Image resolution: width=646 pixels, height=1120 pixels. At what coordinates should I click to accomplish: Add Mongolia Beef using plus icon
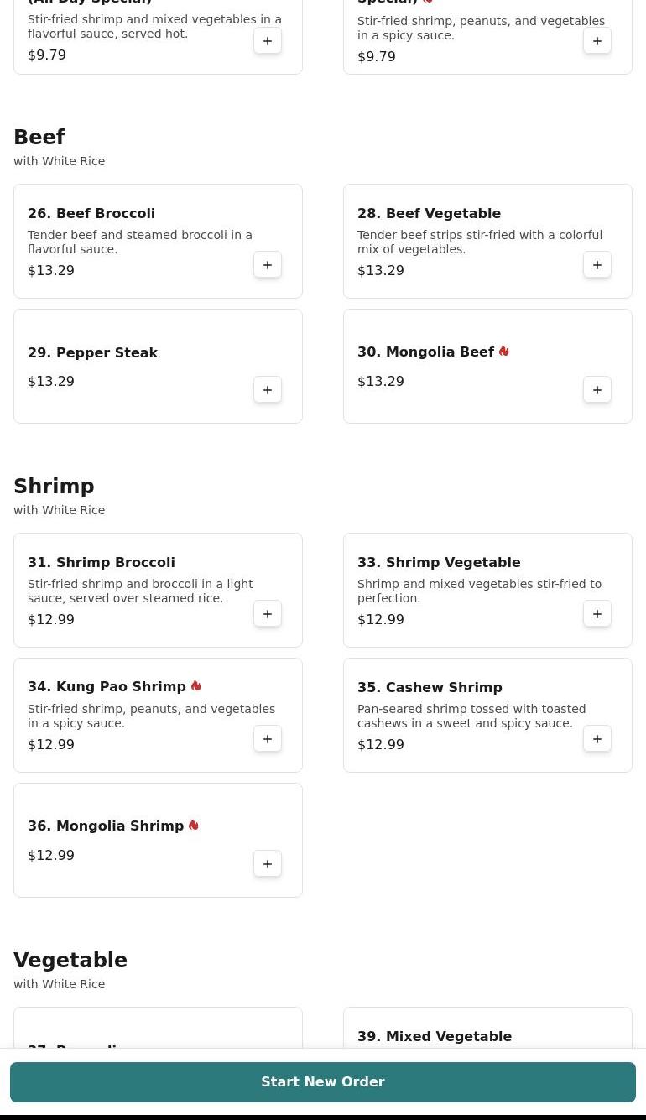(597, 390)
